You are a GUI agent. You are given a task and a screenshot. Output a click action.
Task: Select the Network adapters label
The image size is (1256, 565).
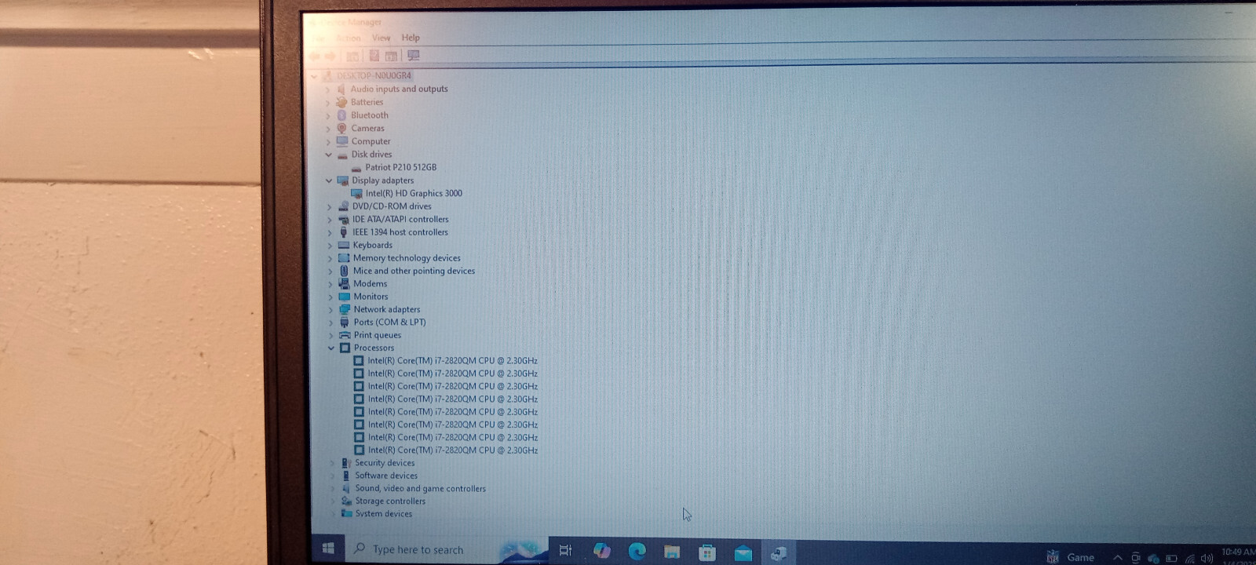tap(387, 309)
